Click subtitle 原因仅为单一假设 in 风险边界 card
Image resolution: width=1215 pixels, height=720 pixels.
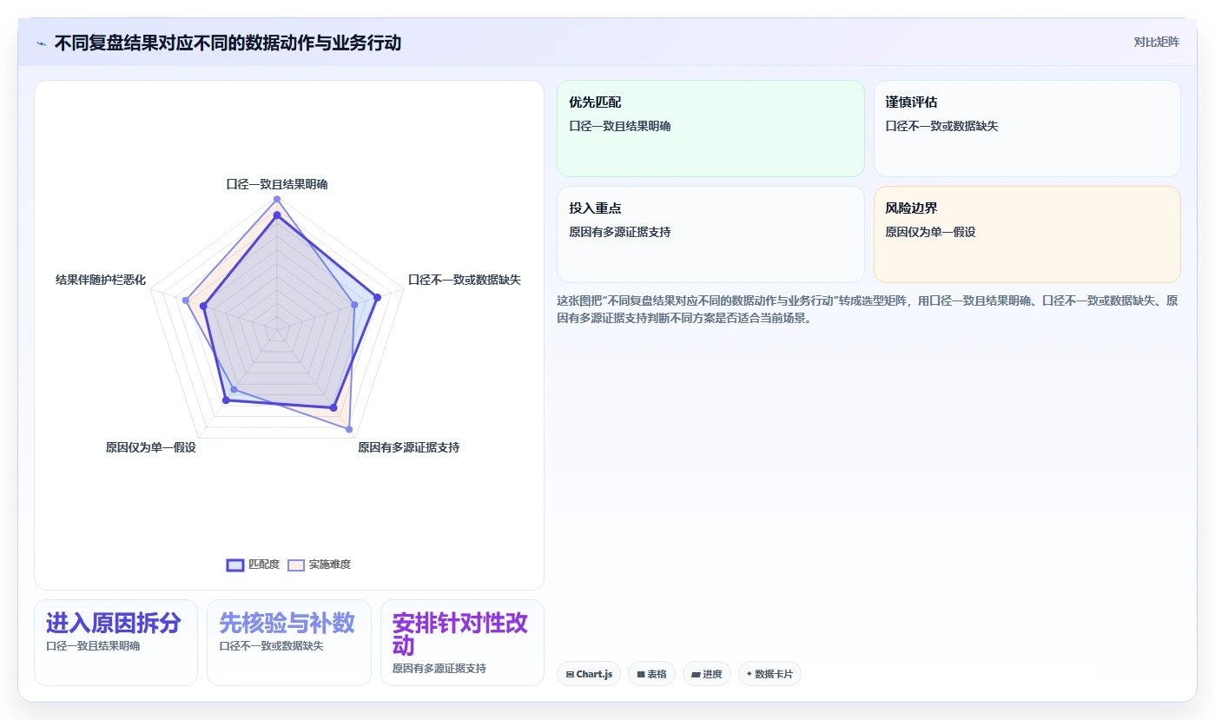(930, 232)
